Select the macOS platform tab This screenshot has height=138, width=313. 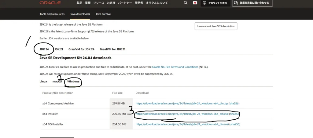click(x=57, y=81)
